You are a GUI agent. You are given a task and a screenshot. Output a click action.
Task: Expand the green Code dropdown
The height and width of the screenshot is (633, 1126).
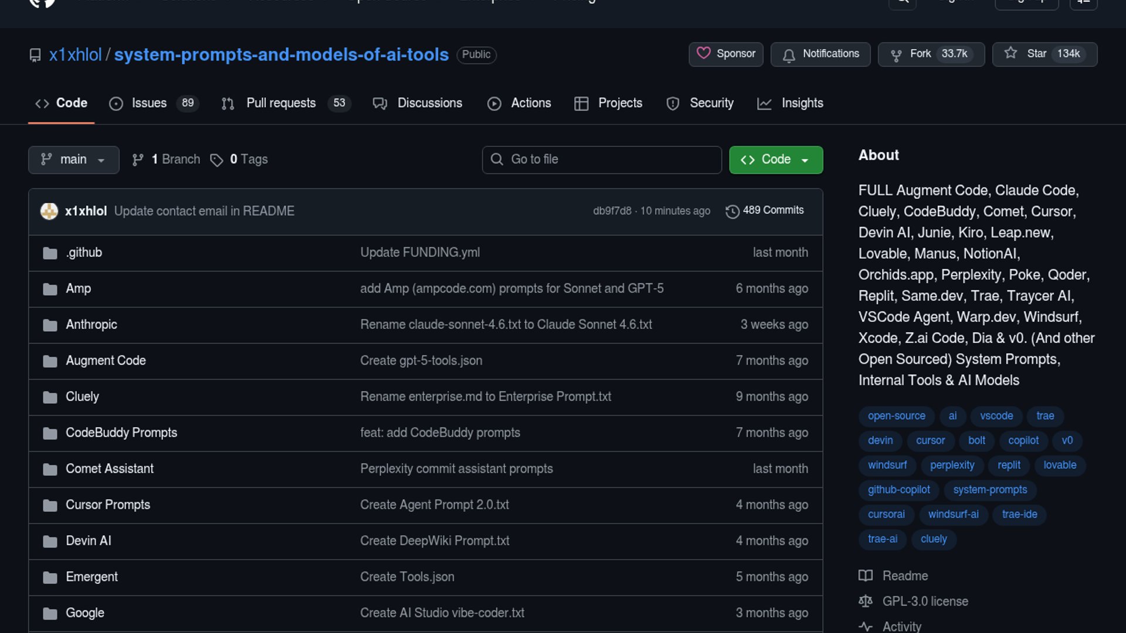(x=775, y=159)
